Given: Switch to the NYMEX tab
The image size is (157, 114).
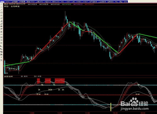Looking at the screenshot, I should click(79, 2).
